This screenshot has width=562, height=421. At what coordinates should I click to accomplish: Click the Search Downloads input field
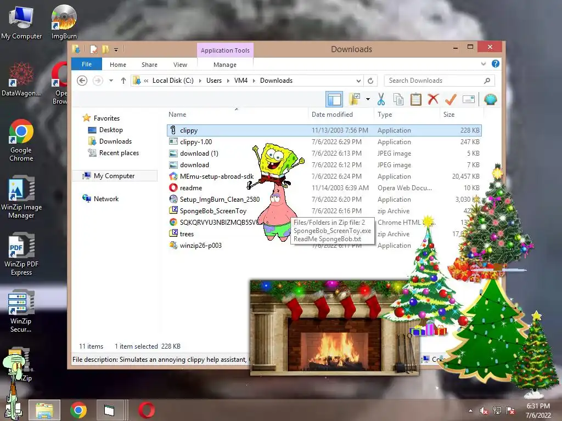[x=440, y=81]
